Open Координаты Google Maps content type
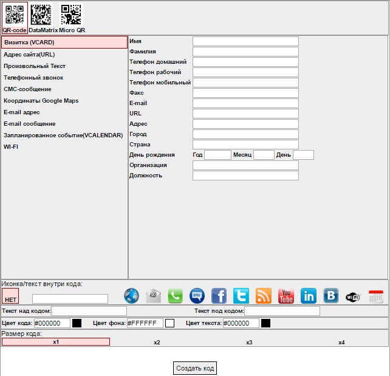Screen dimensions: 390x376 [41, 101]
